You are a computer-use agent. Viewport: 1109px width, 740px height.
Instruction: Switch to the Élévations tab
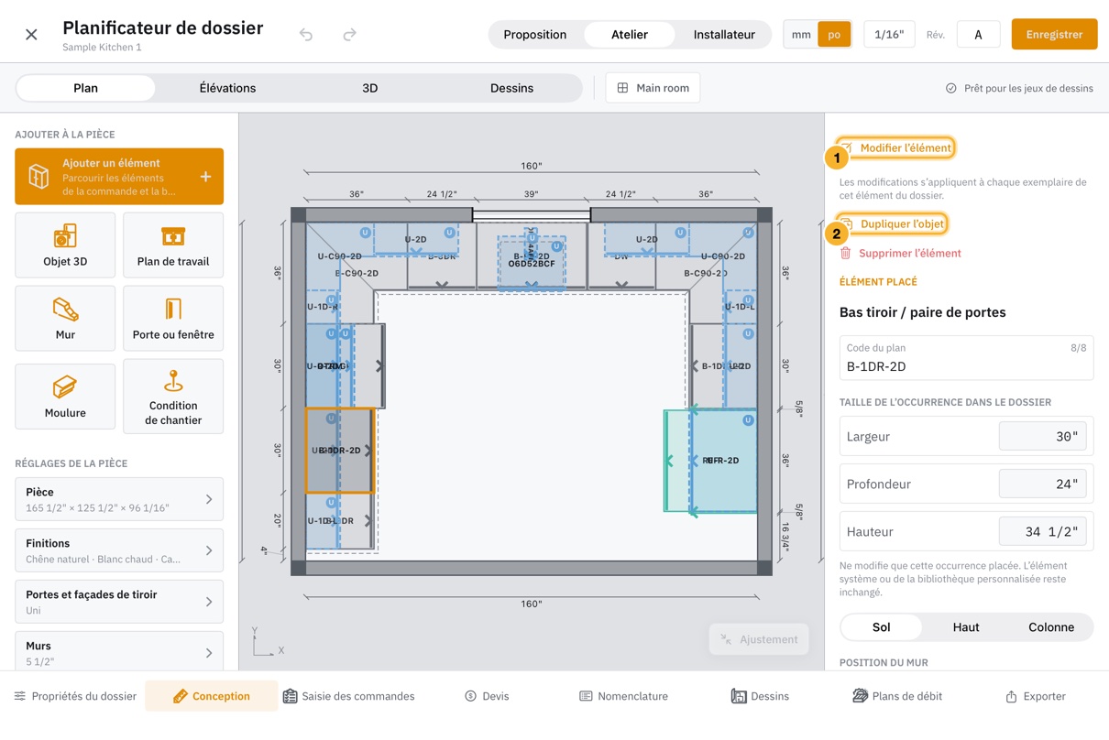[x=227, y=88]
